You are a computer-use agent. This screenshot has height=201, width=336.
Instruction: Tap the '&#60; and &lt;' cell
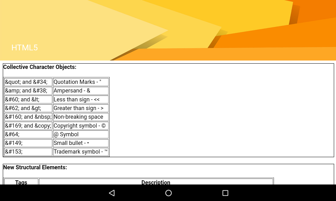[28, 100]
